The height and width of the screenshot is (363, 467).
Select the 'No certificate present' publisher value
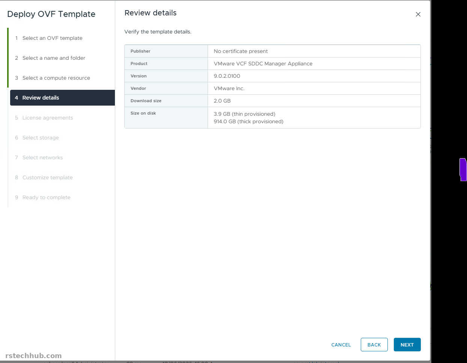pyautogui.click(x=241, y=51)
